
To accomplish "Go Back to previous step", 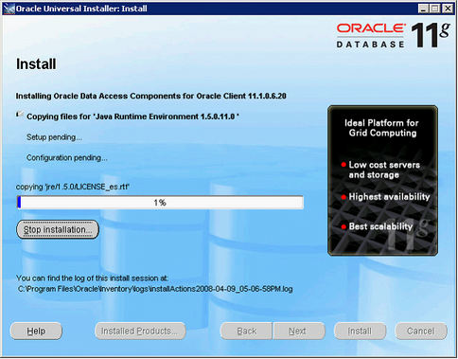I will 246,331.
